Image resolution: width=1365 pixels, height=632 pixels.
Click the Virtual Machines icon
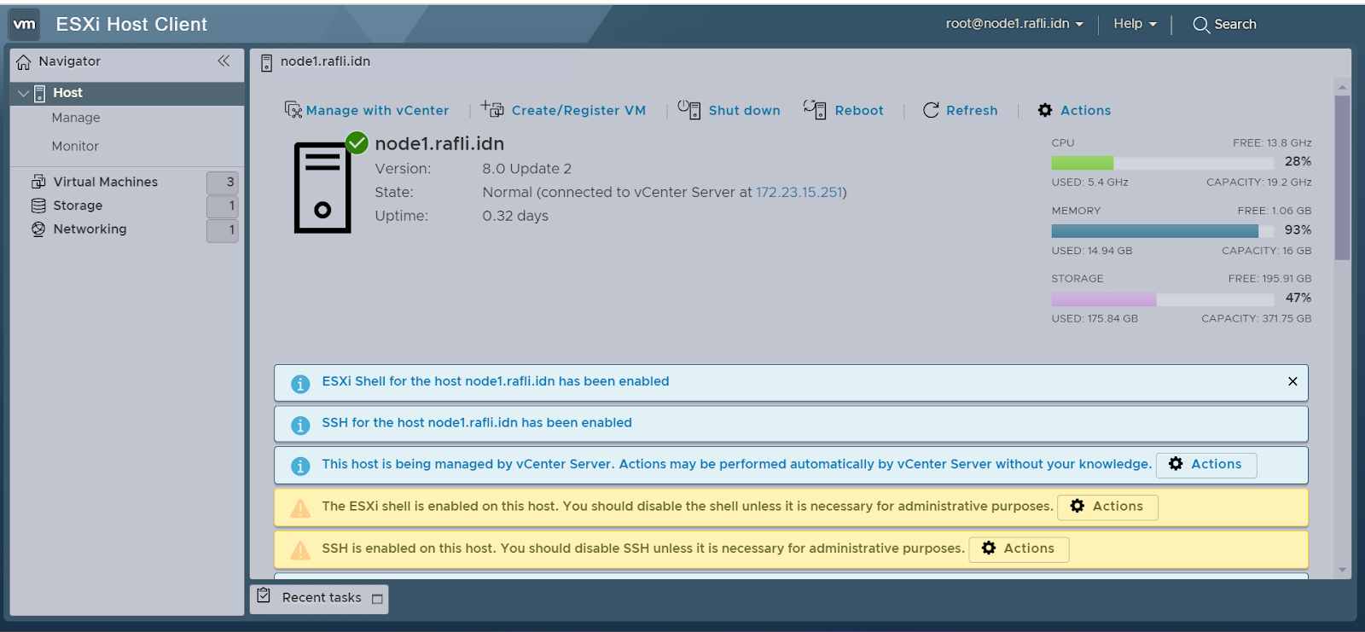coord(38,182)
